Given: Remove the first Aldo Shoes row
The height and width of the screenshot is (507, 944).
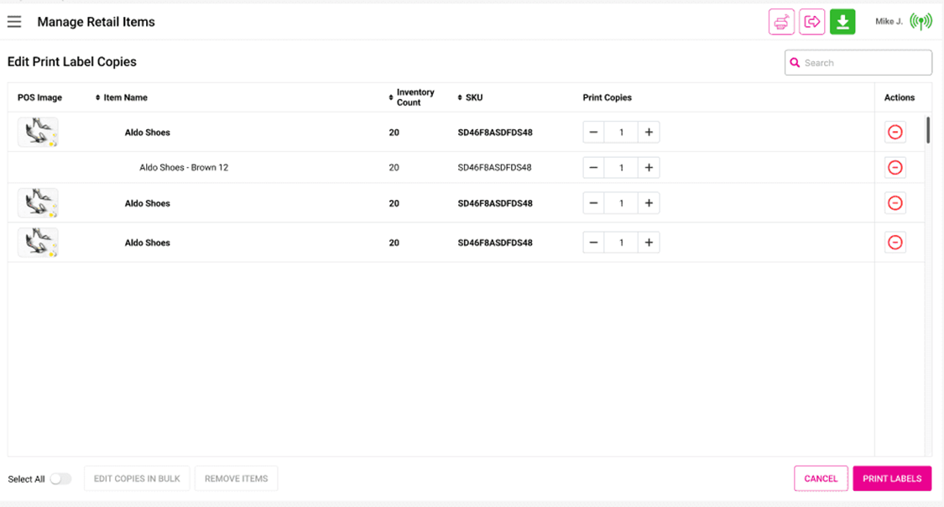Looking at the screenshot, I should pyautogui.click(x=894, y=132).
